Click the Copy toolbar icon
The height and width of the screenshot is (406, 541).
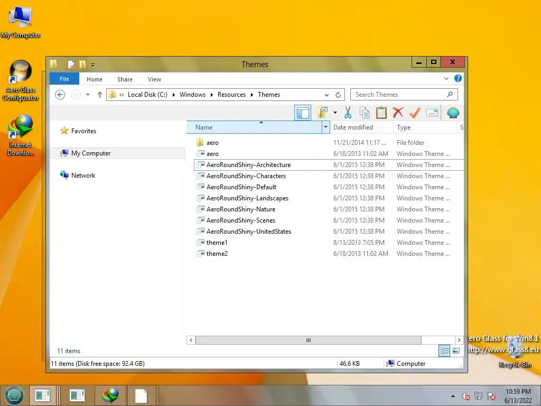point(365,113)
